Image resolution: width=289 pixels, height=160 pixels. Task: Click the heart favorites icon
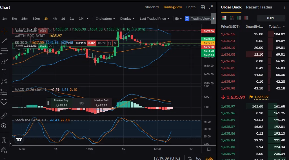click(4, 102)
